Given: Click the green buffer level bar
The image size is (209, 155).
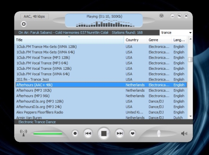Looking at the screenshot, I should [48, 133].
